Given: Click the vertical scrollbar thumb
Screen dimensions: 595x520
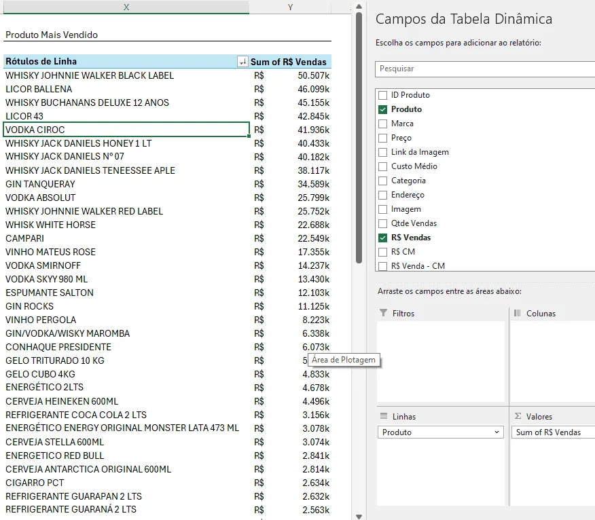Looking at the screenshot, I should (x=359, y=137).
